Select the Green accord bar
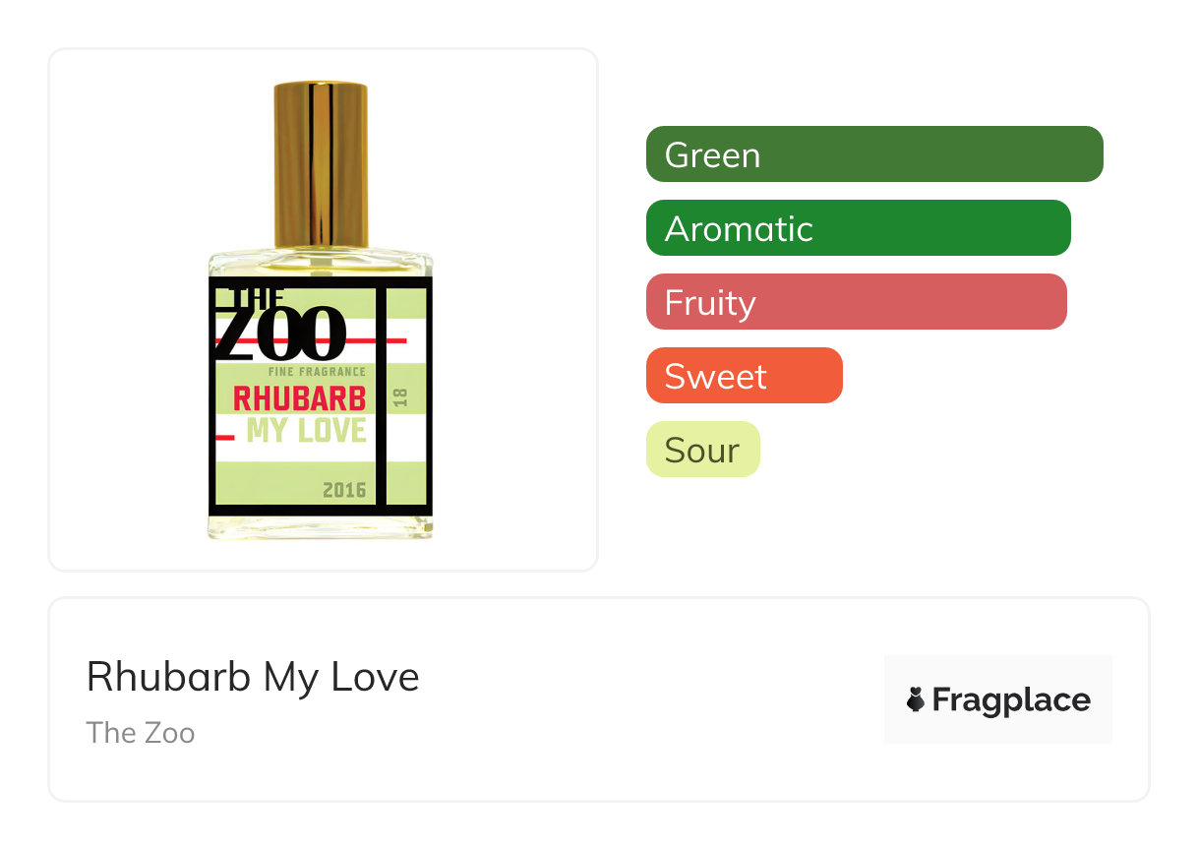1198x850 pixels. click(873, 154)
